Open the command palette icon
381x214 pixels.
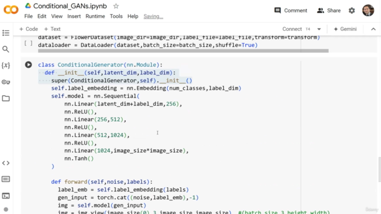click(6, 179)
